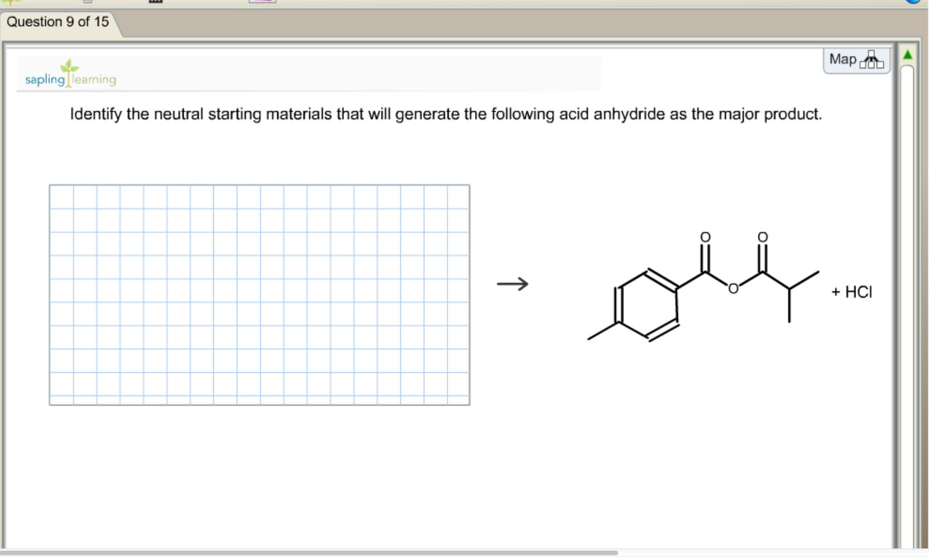Image resolution: width=929 pixels, height=557 pixels.
Task: Click the starting materials drawing grid
Action: (259, 295)
